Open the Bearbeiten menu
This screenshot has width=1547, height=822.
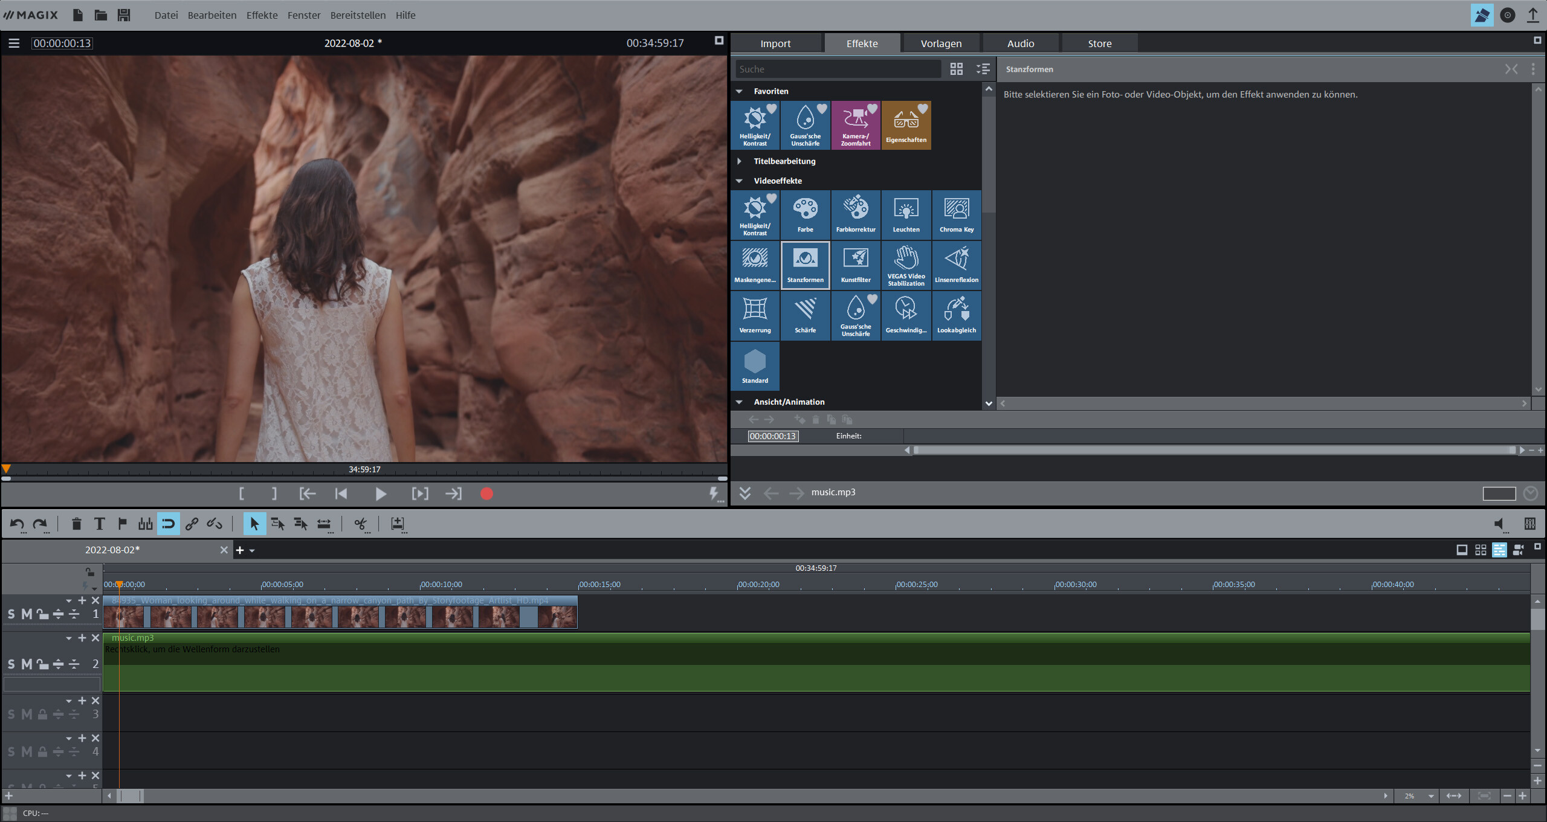tap(212, 15)
